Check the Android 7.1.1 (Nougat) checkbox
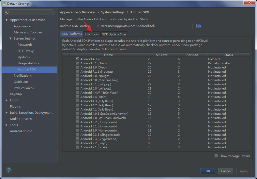The width and height of the screenshot is (257, 179). (77, 71)
